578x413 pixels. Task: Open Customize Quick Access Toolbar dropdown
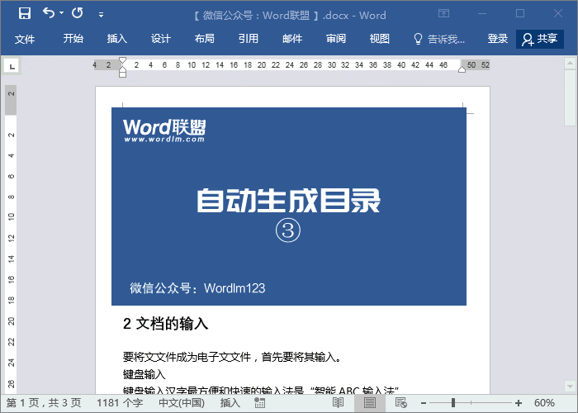pyautogui.click(x=101, y=15)
